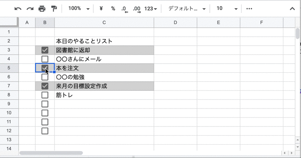The height and width of the screenshot is (158, 301).
Task: Check the 〇〇さんにメール checkbox
Action: (x=45, y=59)
